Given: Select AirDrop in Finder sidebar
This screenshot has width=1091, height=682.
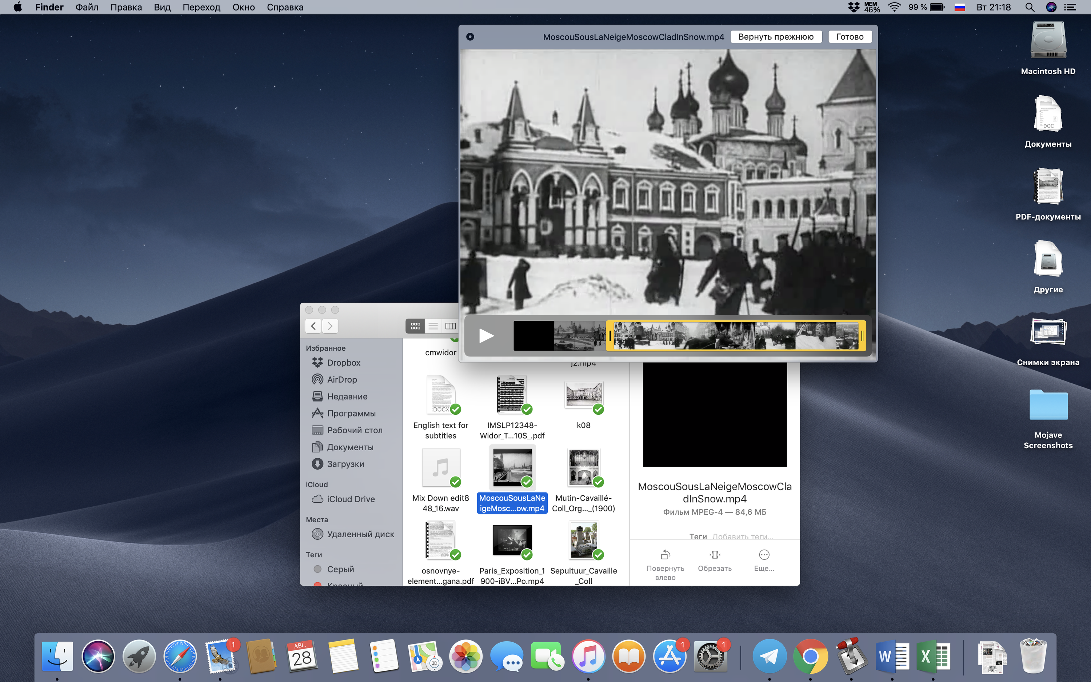Looking at the screenshot, I should coord(341,379).
